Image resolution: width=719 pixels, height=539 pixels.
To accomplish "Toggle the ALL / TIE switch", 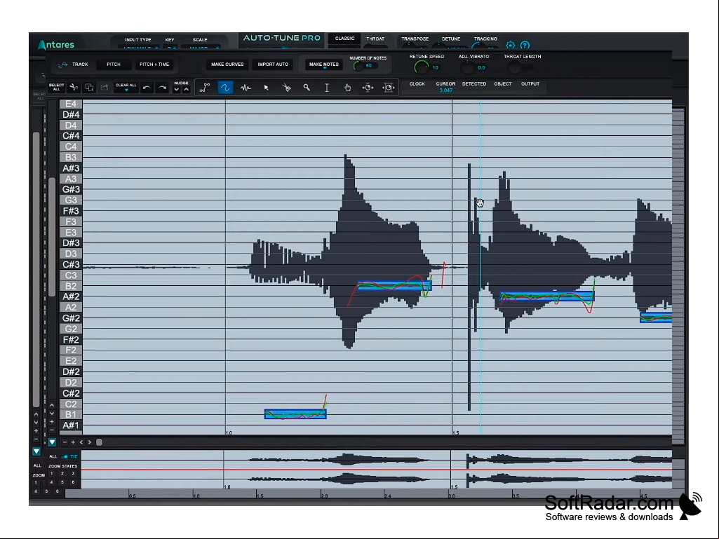I will (x=65, y=456).
